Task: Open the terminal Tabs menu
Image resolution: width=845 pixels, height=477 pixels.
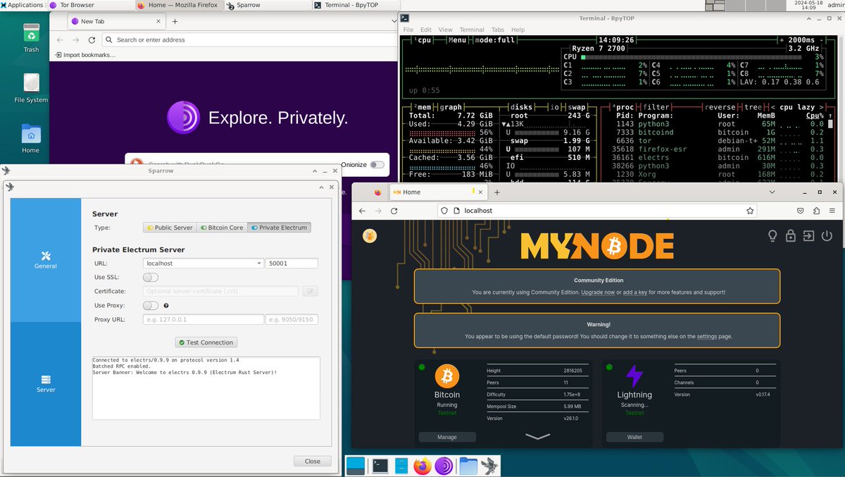Action: coord(498,30)
